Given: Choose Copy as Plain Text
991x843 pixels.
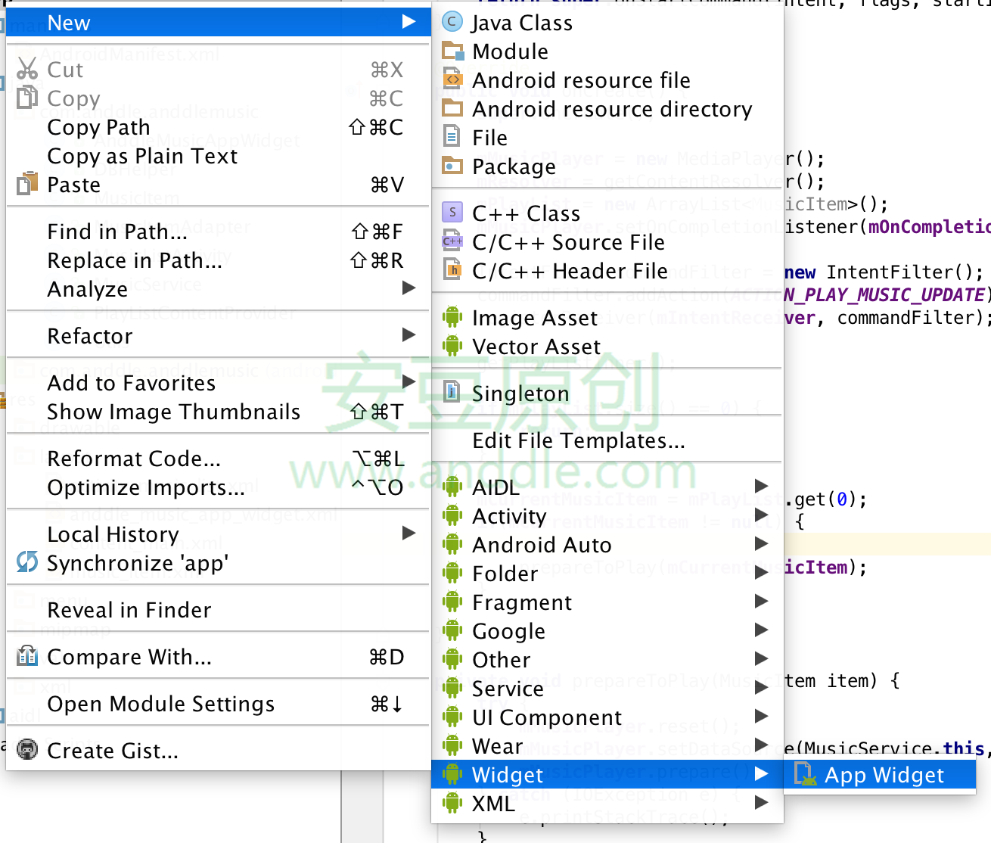Looking at the screenshot, I should click(x=218, y=156).
